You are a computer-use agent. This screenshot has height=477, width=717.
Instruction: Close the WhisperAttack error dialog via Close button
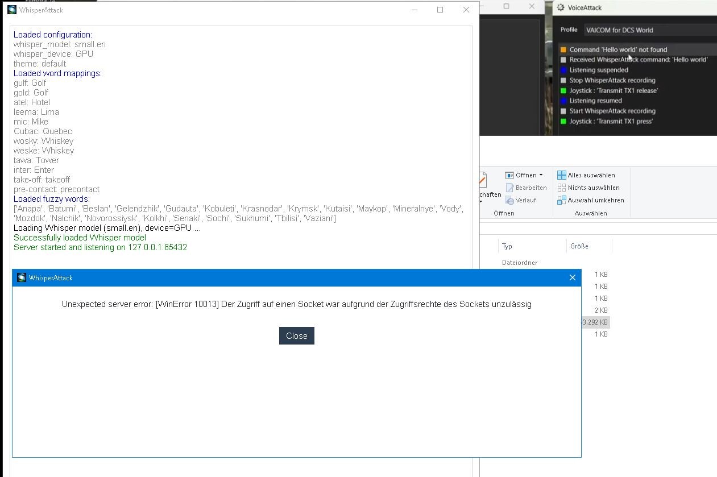tap(296, 335)
